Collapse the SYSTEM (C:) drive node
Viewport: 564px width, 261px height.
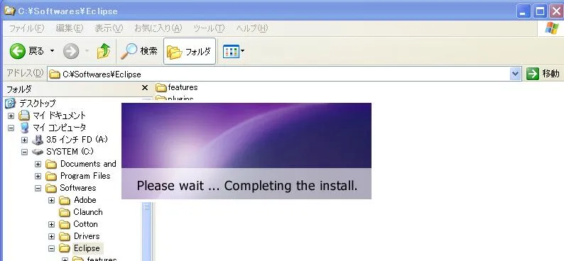pyautogui.click(x=24, y=152)
